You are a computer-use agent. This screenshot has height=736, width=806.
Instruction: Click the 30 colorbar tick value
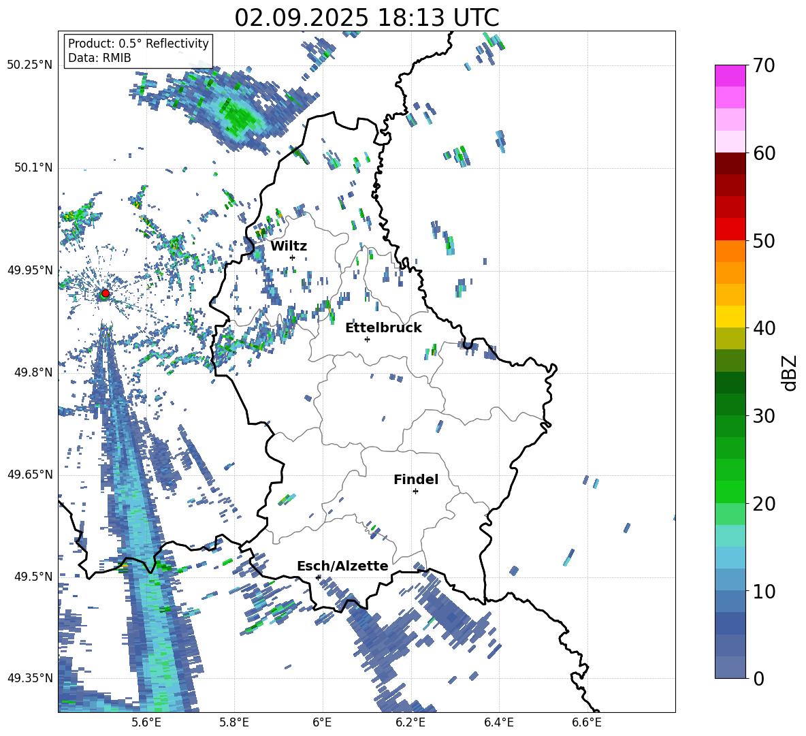[x=763, y=416]
